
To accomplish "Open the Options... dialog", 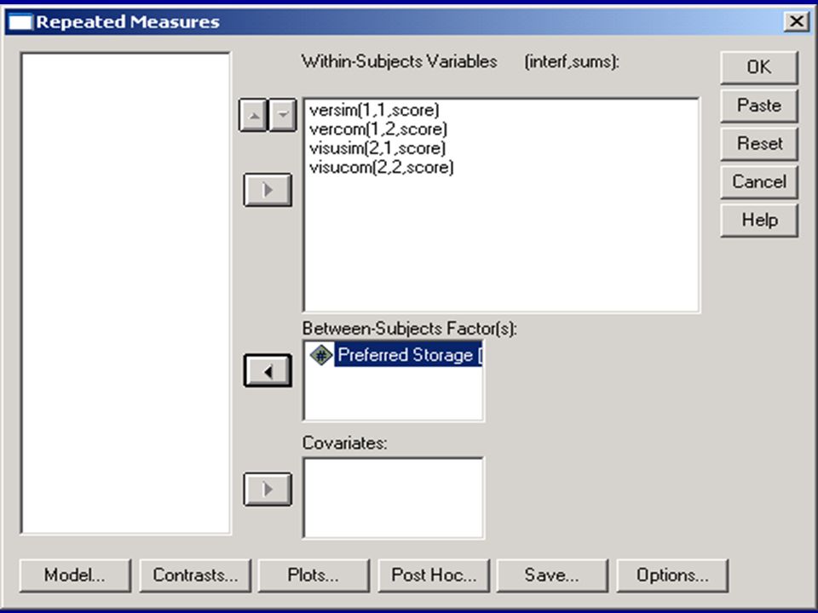I will tap(672, 575).
